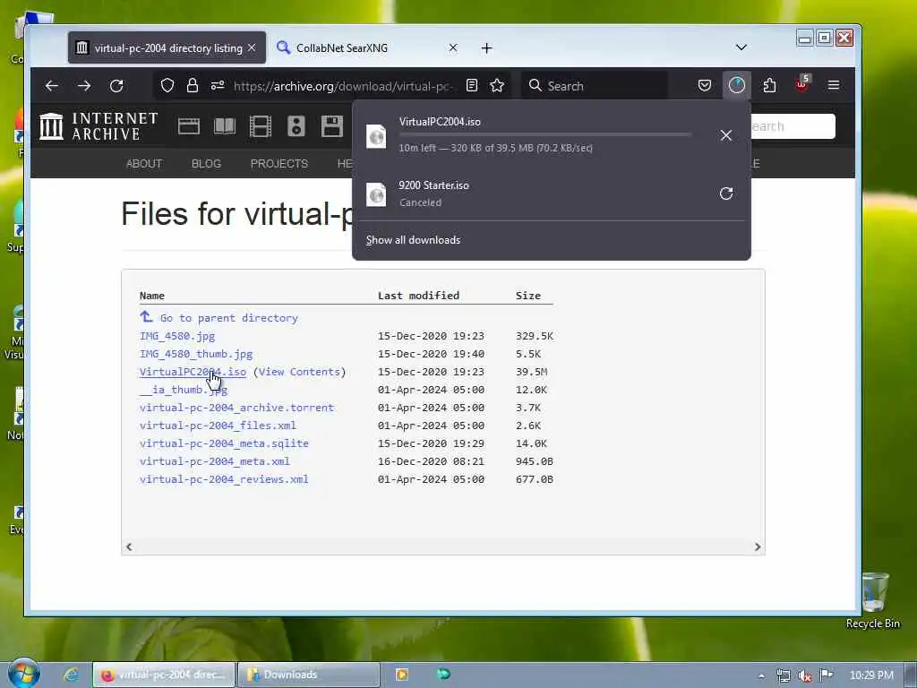Image resolution: width=917 pixels, height=688 pixels.
Task: Open a new tab with plus button
Action: [x=486, y=48]
